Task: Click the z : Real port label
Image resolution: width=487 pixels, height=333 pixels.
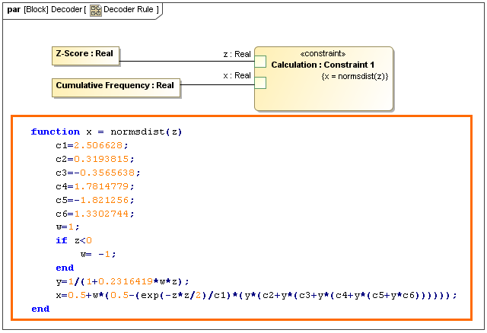Action: coord(237,54)
